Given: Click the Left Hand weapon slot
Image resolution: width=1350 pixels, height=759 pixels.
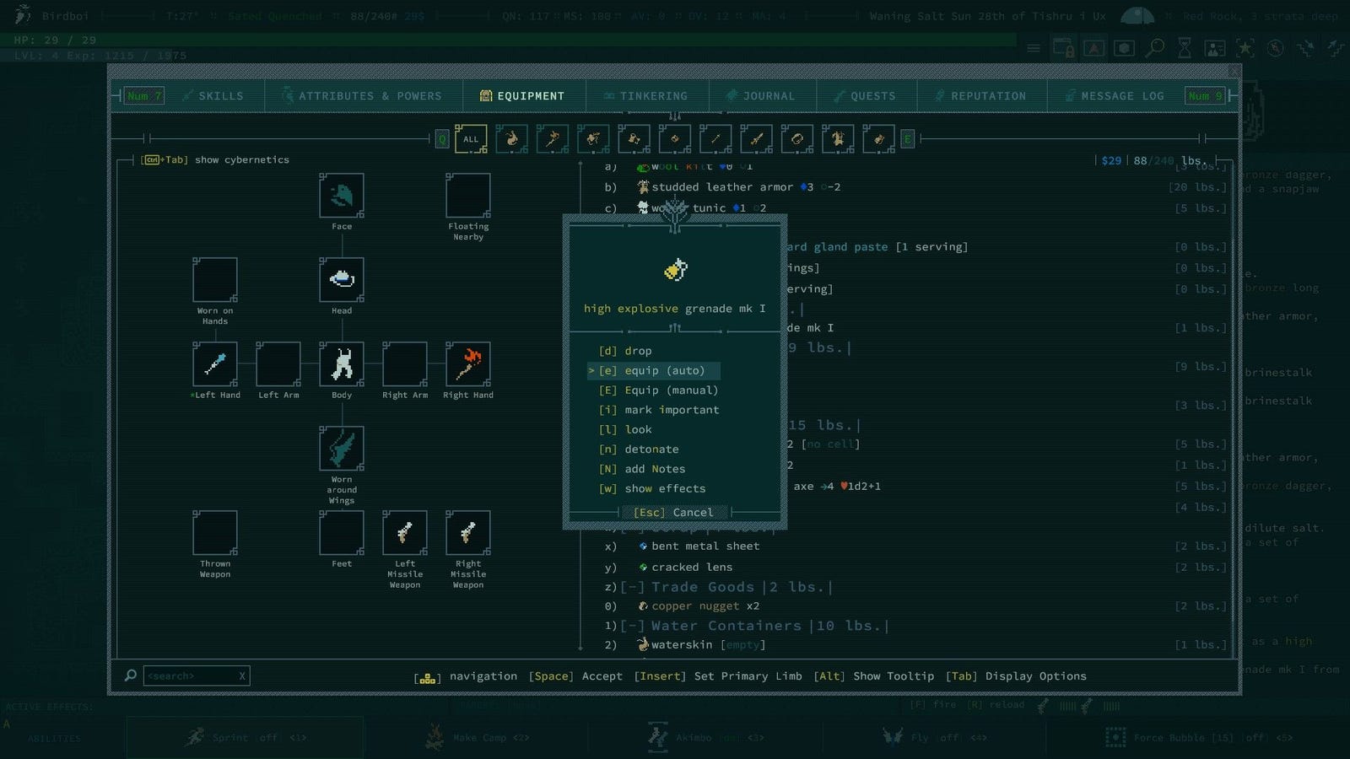Looking at the screenshot, I should (215, 363).
